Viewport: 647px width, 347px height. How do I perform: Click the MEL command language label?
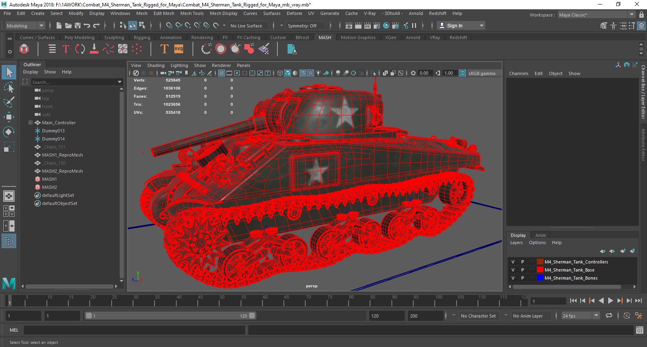click(14, 330)
